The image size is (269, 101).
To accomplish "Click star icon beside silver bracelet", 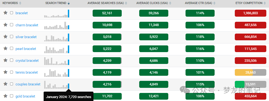I will click(5, 37).
